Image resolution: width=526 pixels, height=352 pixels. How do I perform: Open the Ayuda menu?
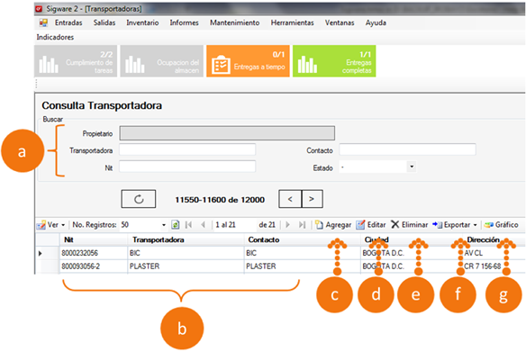click(x=376, y=23)
